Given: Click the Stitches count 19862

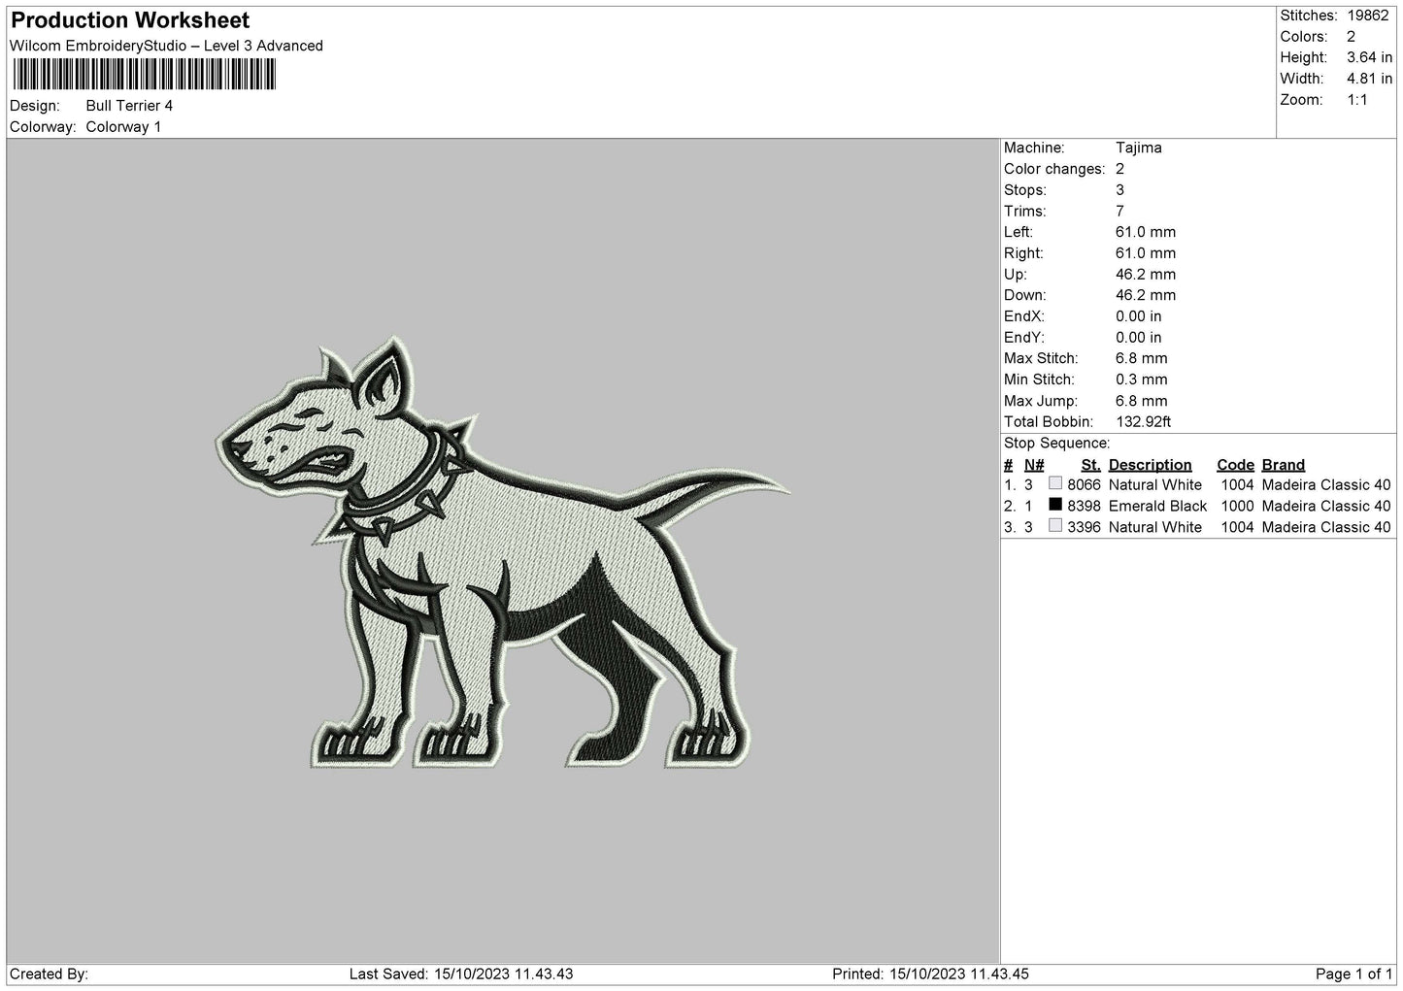Looking at the screenshot, I should [1370, 16].
